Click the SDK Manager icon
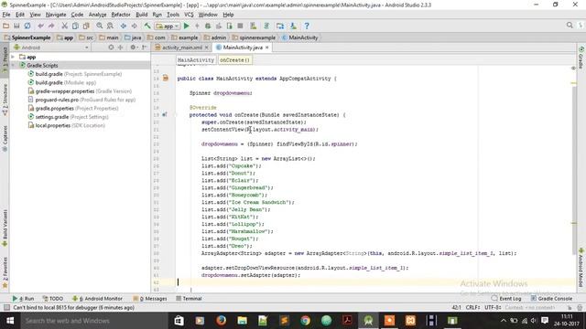The image size is (586, 329). [293, 26]
